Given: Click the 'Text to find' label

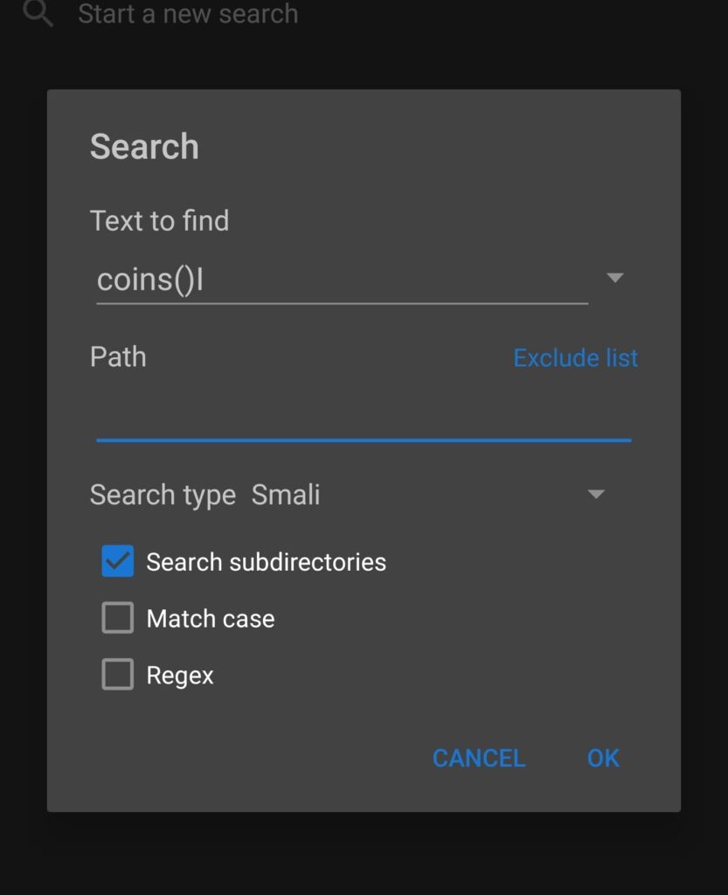Looking at the screenshot, I should (160, 220).
